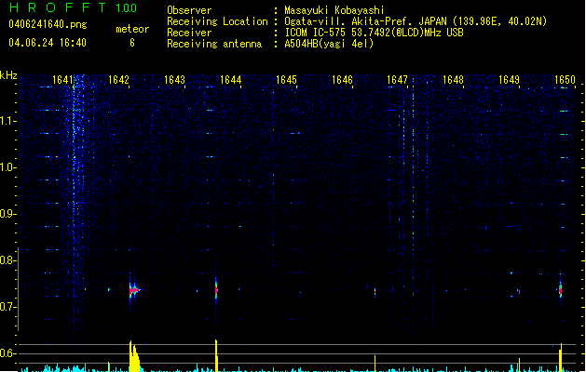
Task: Select the file name 0406241640.png
Action: [48, 24]
